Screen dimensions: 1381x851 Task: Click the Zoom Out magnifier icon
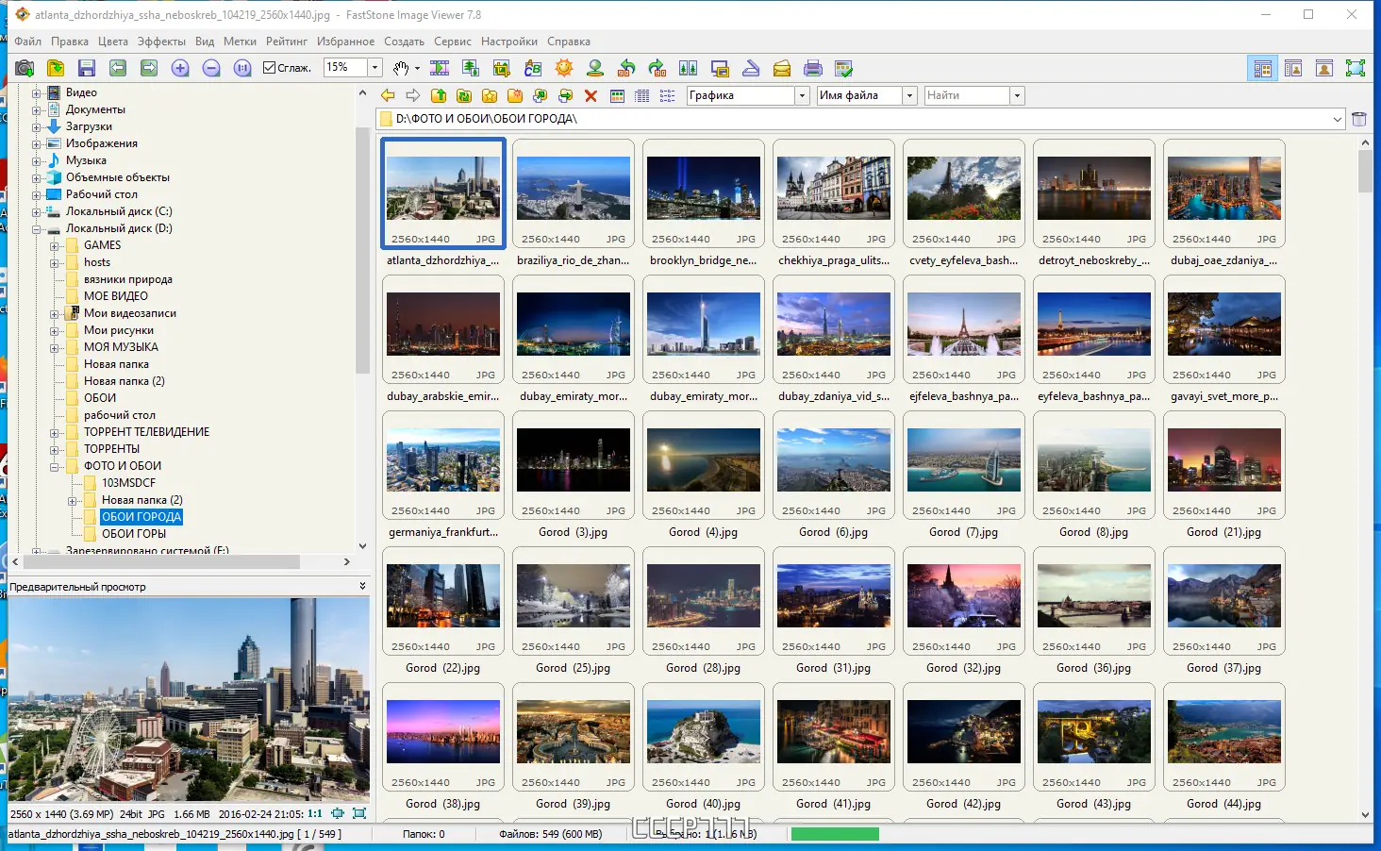pos(211,68)
